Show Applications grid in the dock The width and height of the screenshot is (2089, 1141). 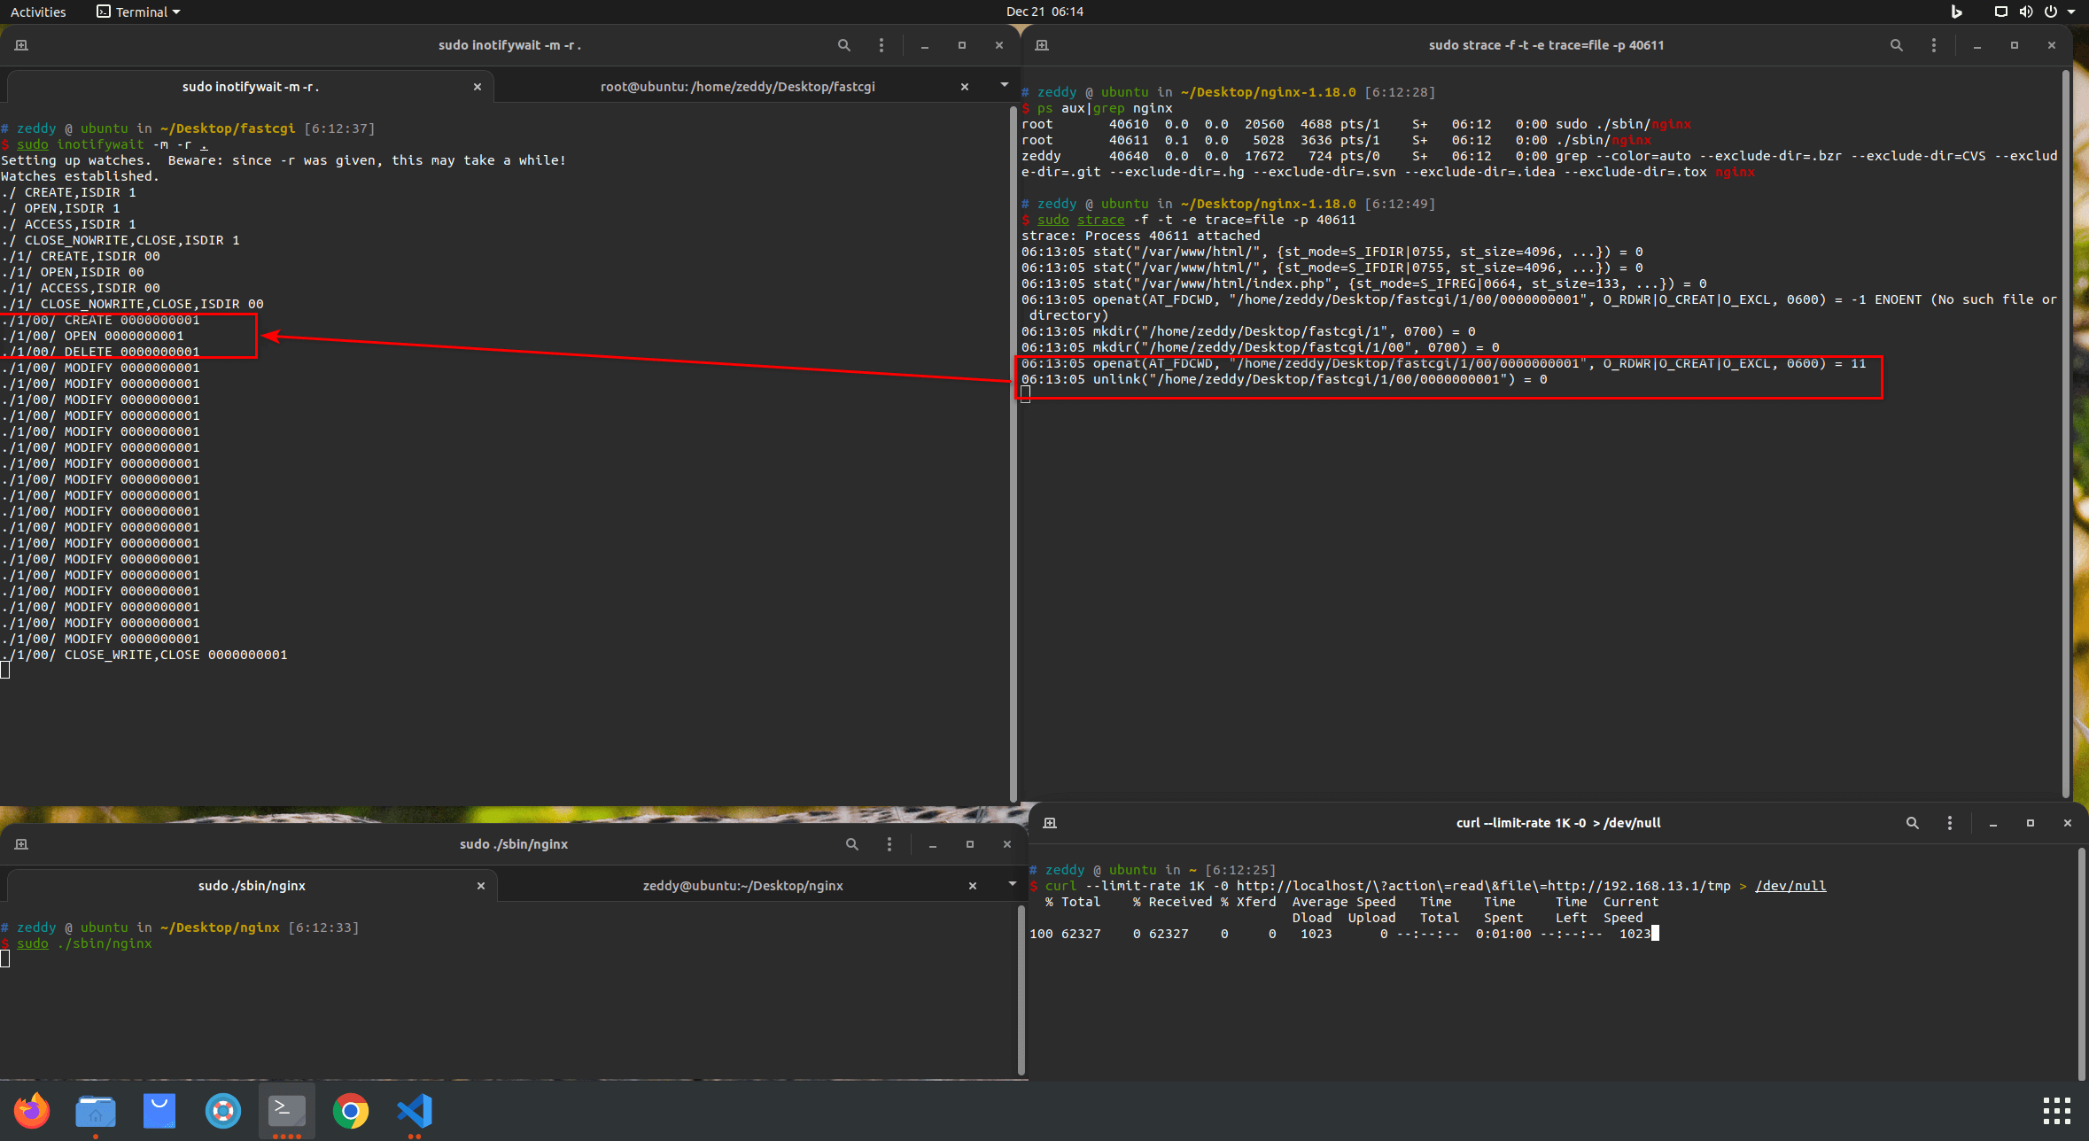[2056, 1110]
